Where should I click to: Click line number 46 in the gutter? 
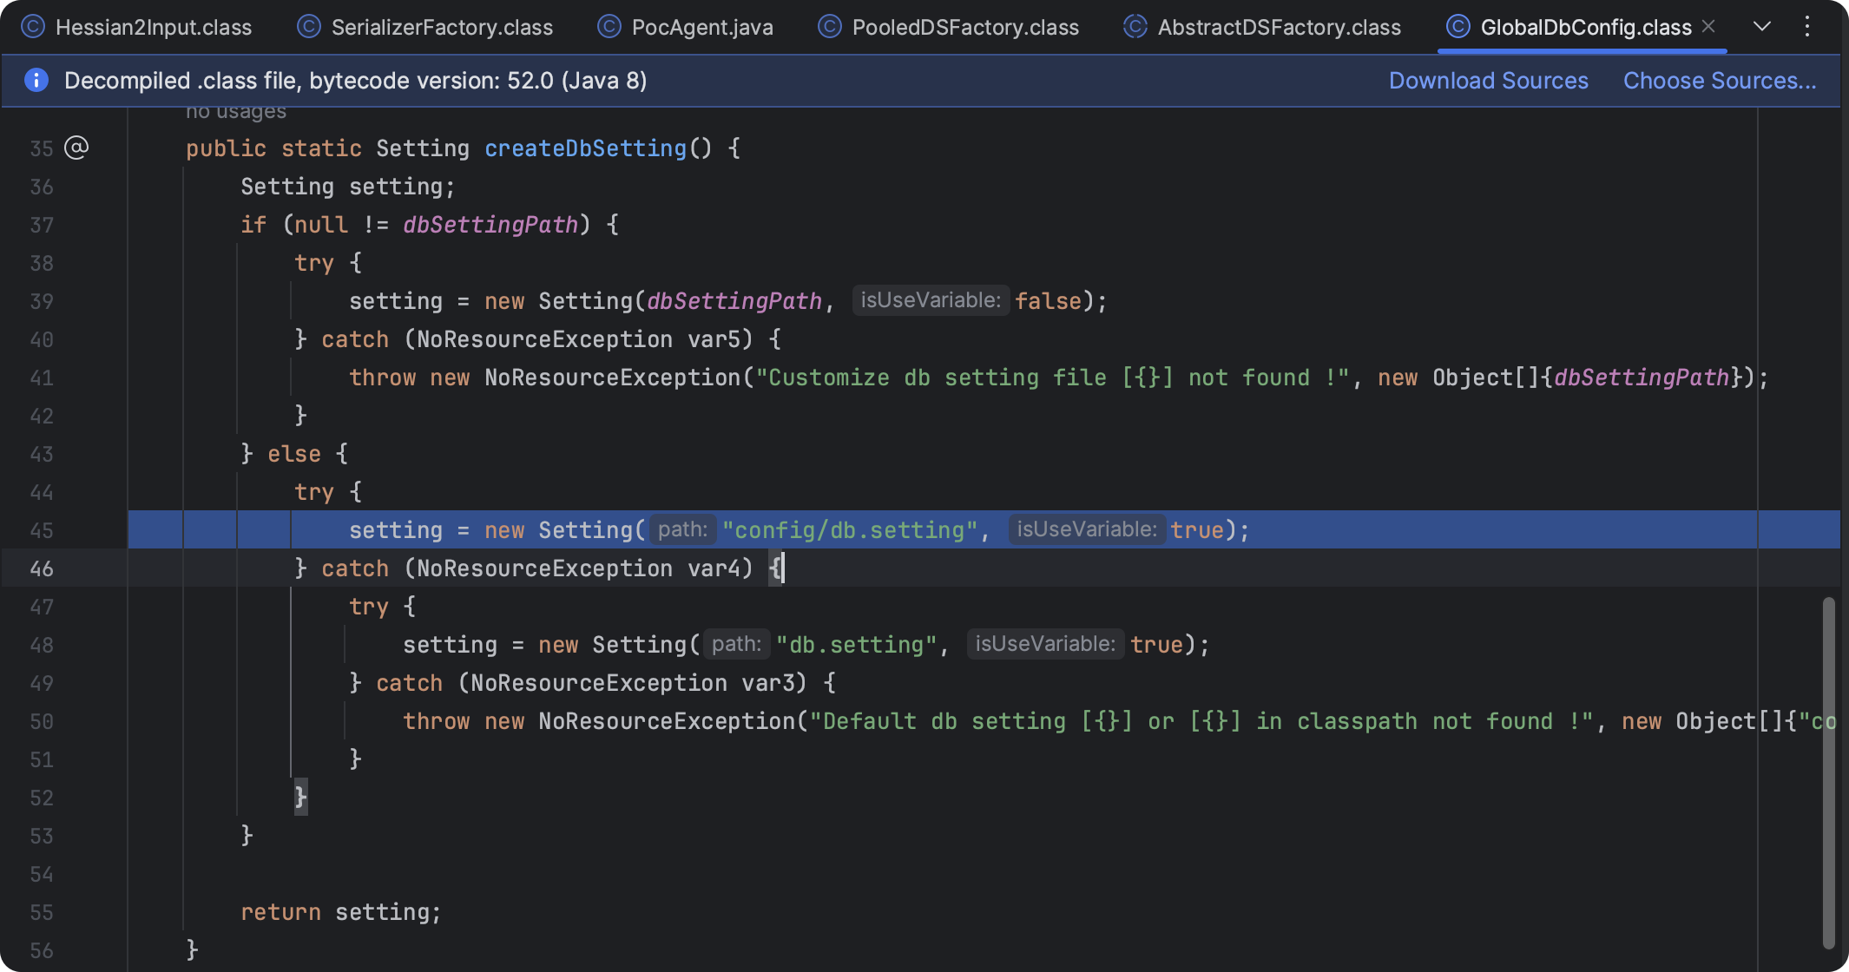tap(42, 568)
